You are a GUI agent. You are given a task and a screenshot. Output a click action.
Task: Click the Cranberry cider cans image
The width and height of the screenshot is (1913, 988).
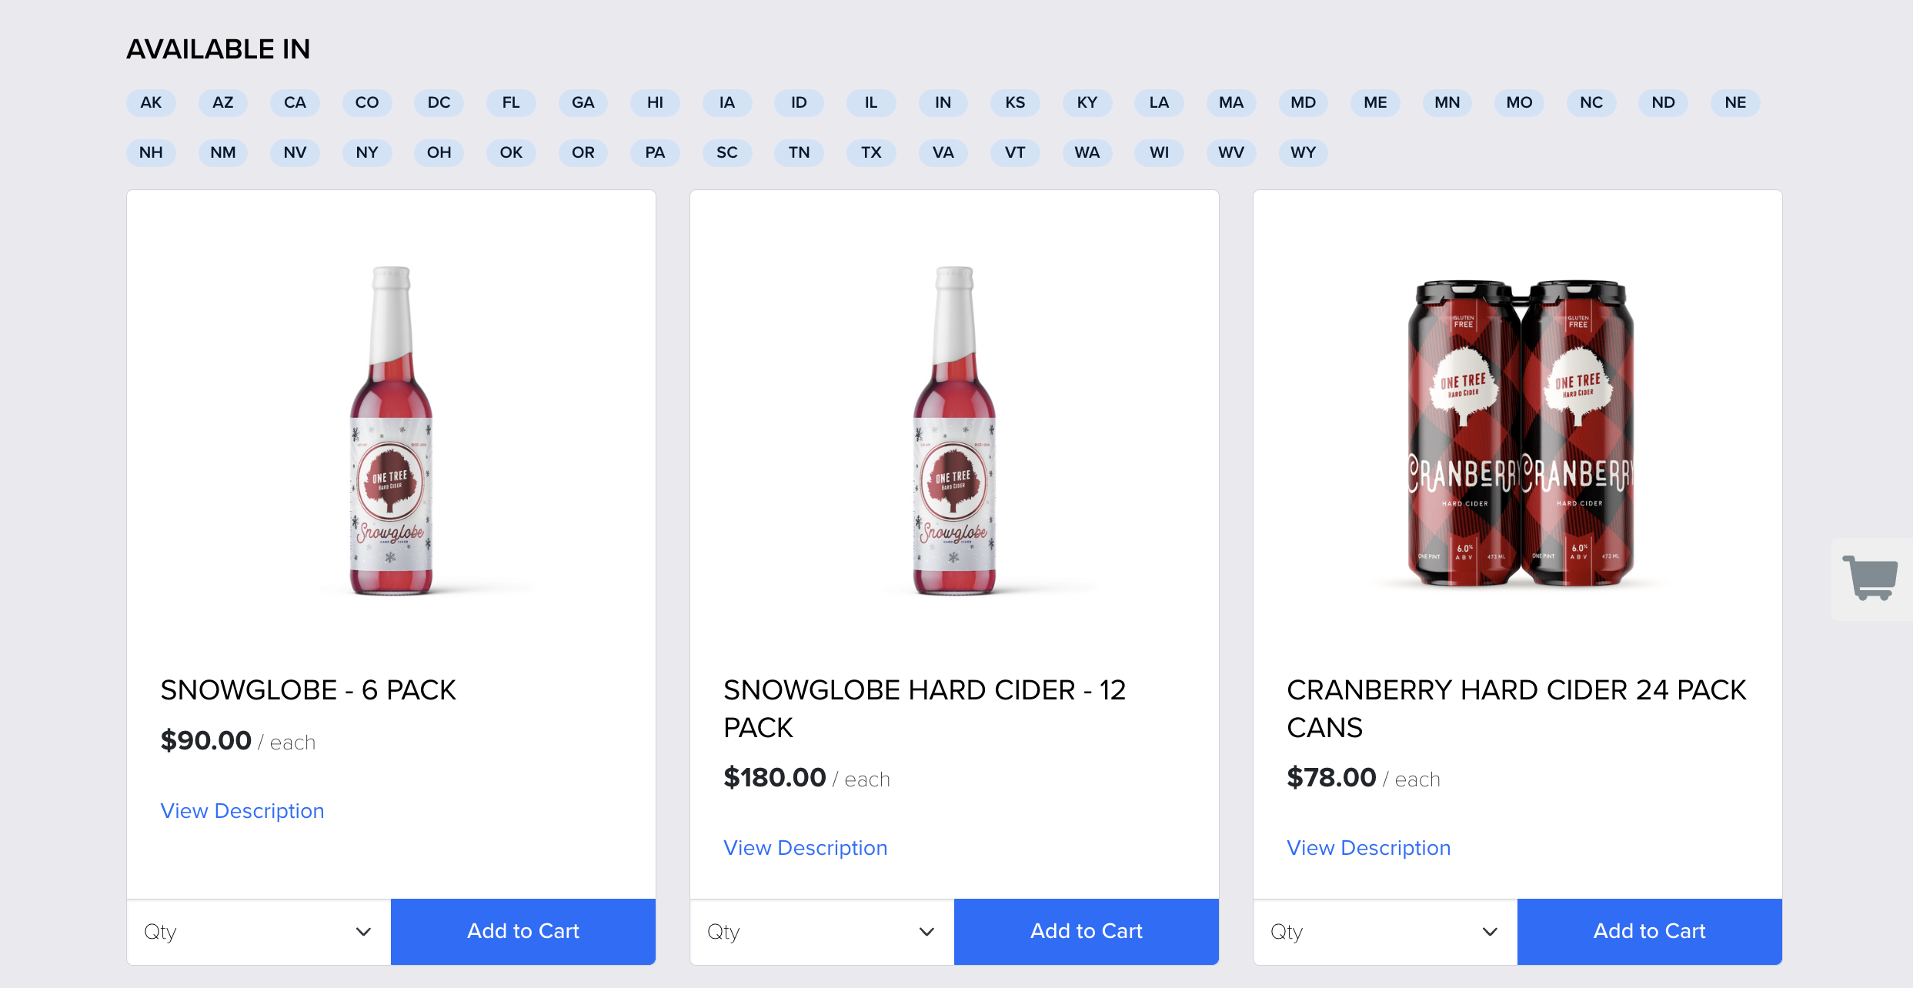1521,433
